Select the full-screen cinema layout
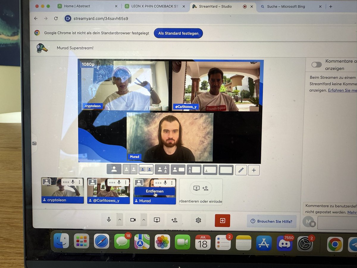 226,170
